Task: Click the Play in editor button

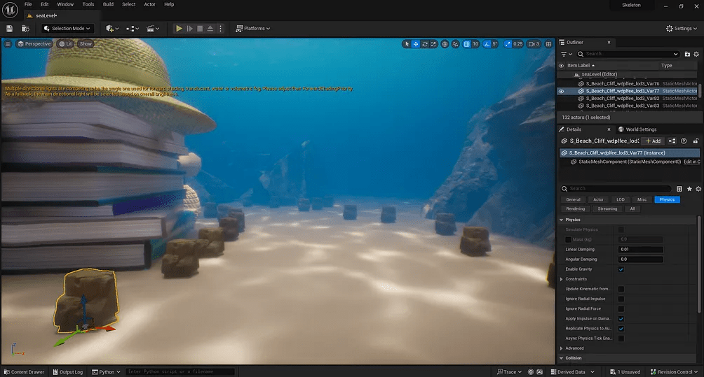Action: point(179,29)
